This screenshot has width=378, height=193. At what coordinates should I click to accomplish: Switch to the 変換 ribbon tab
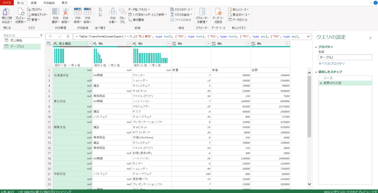coord(34,3)
